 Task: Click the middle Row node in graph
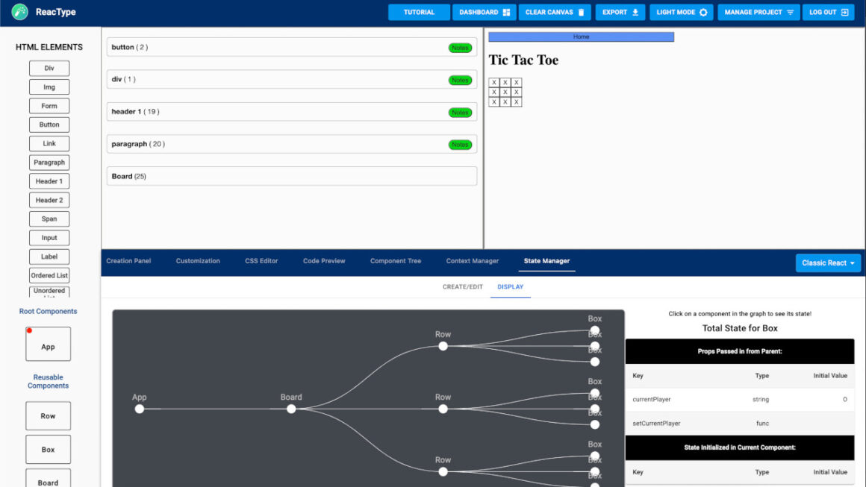(x=443, y=409)
